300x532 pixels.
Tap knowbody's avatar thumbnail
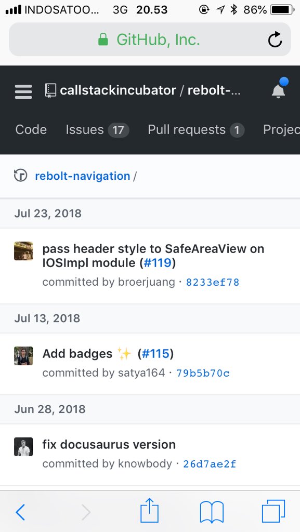(x=23, y=447)
